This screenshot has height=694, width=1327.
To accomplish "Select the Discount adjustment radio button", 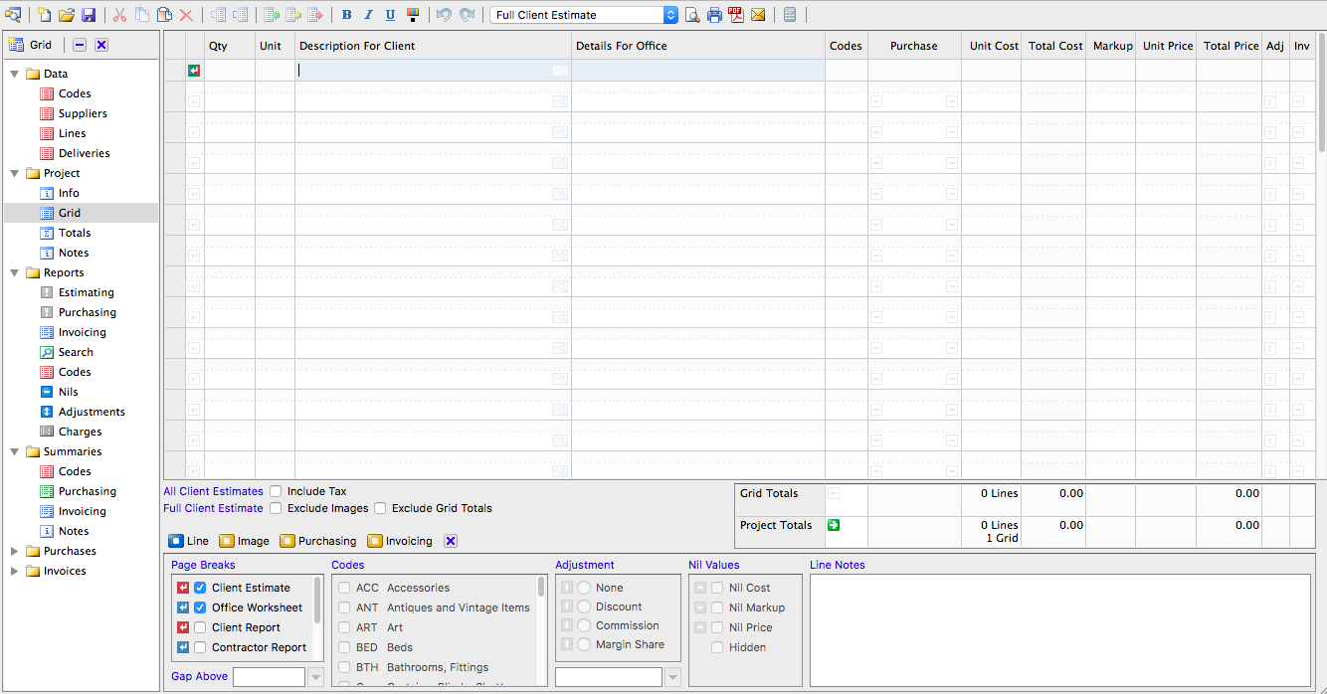I will tap(584, 607).
